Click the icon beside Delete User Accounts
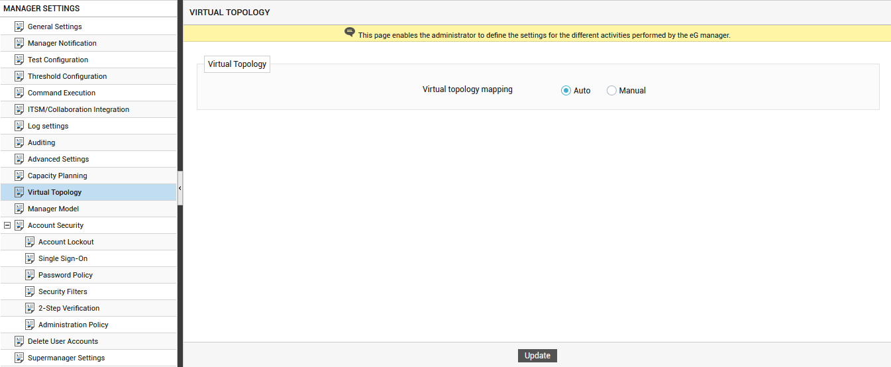Viewport: 891px width, 367px height. 19,341
